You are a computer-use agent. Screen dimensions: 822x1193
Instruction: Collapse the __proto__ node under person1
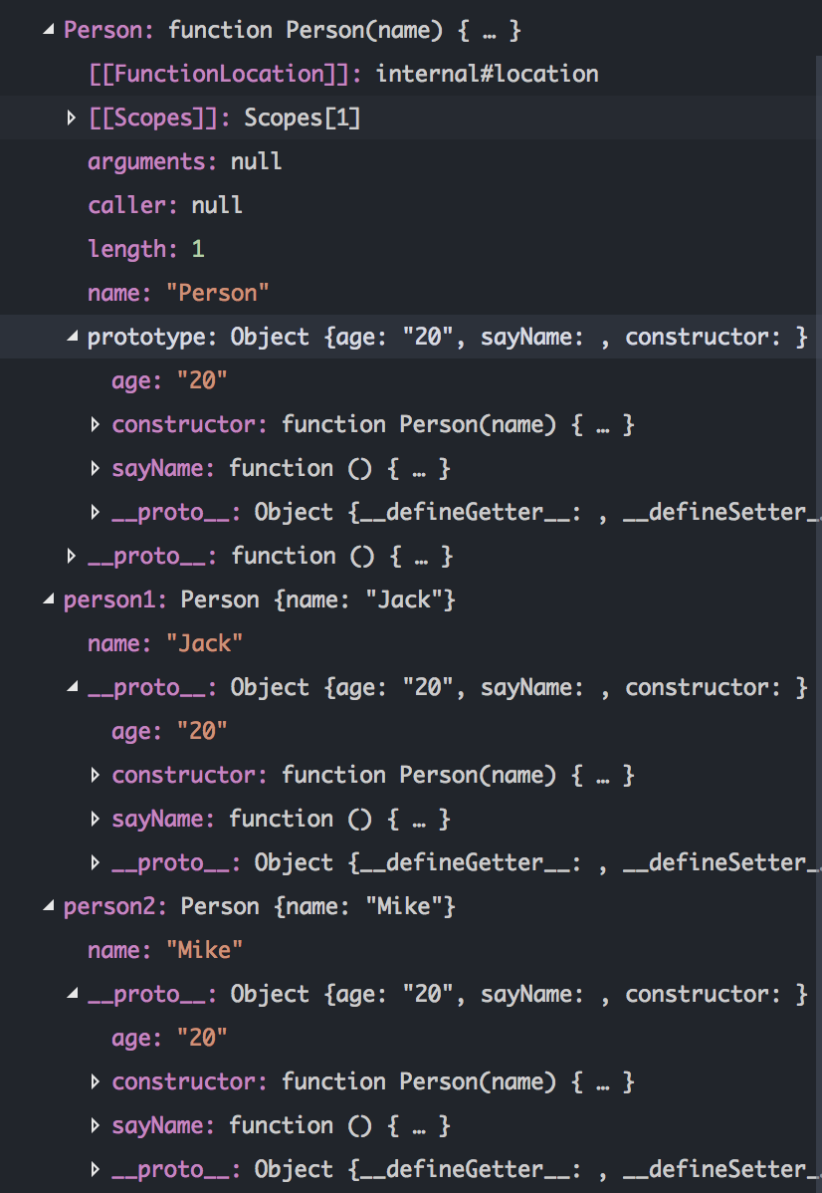coord(73,688)
